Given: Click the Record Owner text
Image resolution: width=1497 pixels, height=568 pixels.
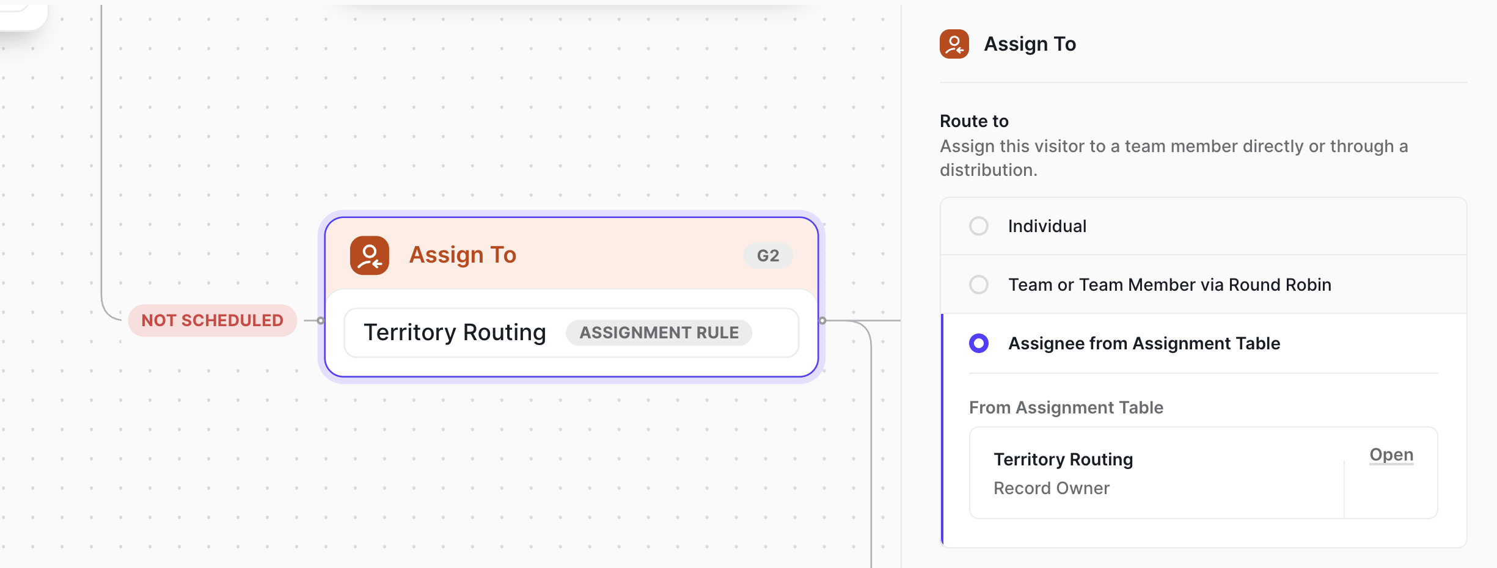Looking at the screenshot, I should pyautogui.click(x=1052, y=489).
